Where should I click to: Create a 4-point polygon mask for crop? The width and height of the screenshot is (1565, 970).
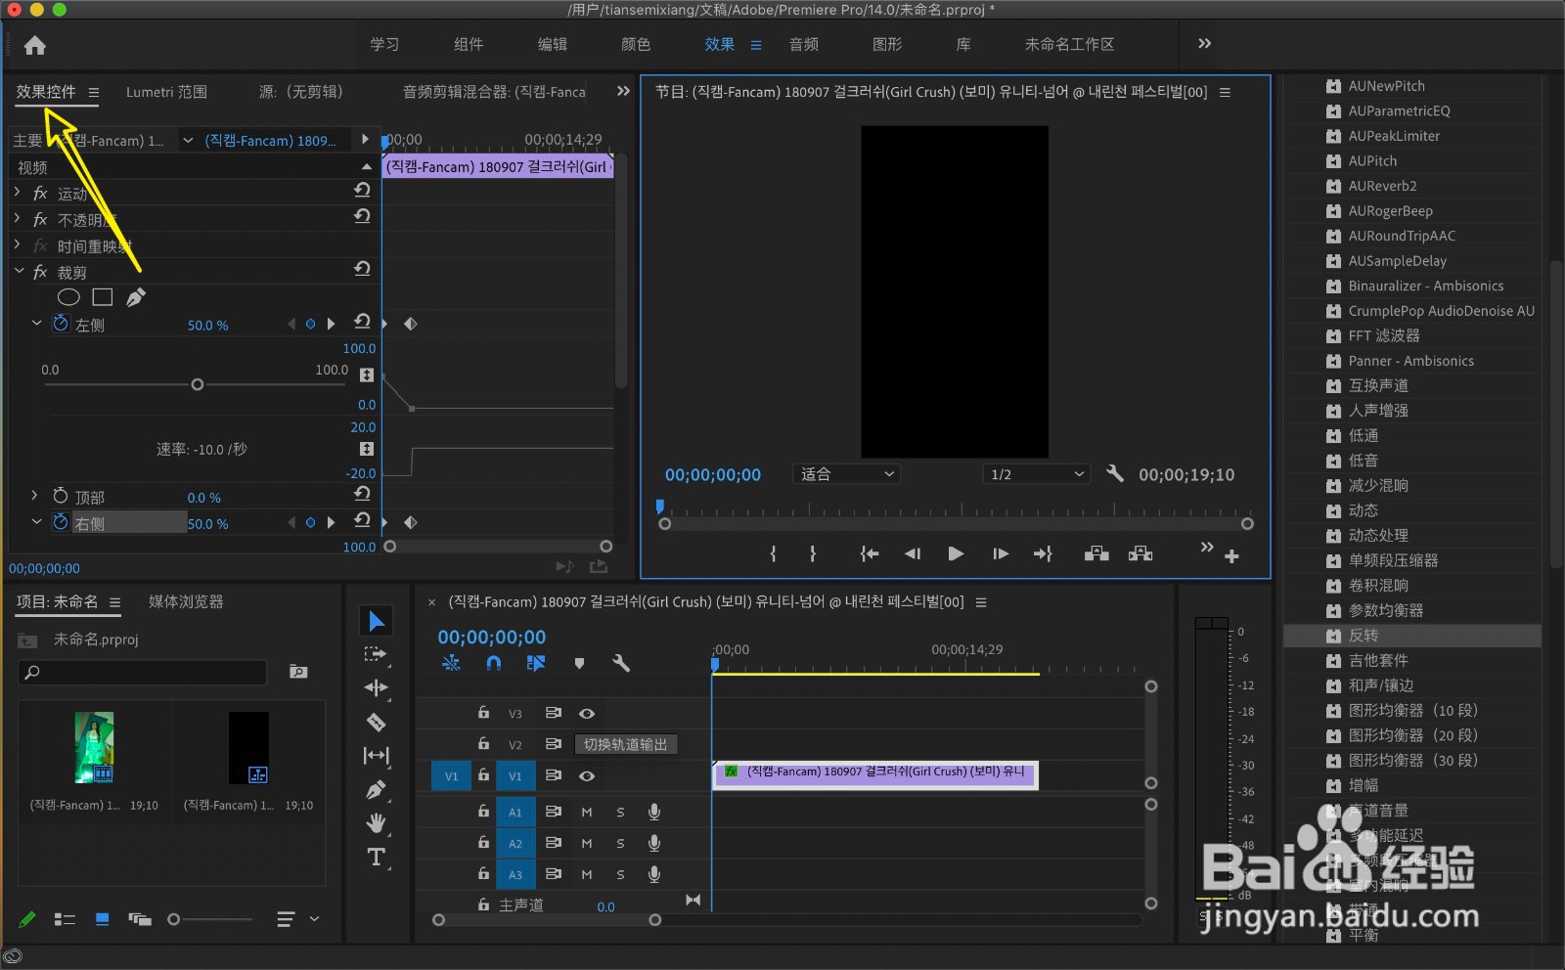click(x=103, y=297)
